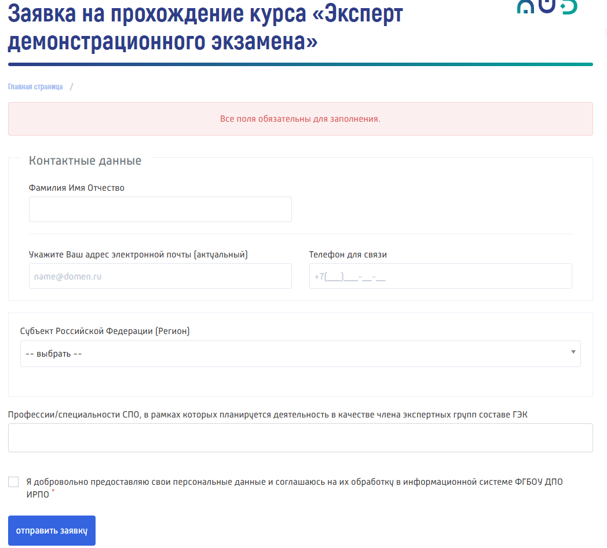
Task: Click the 'Укажите Ваш адрес электронной почты' label
Action: [138, 255]
